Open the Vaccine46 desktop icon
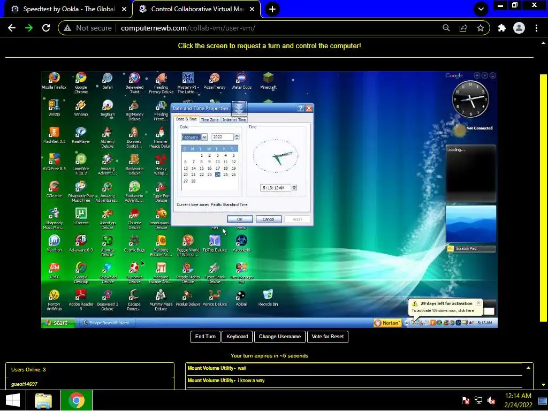 241,243
